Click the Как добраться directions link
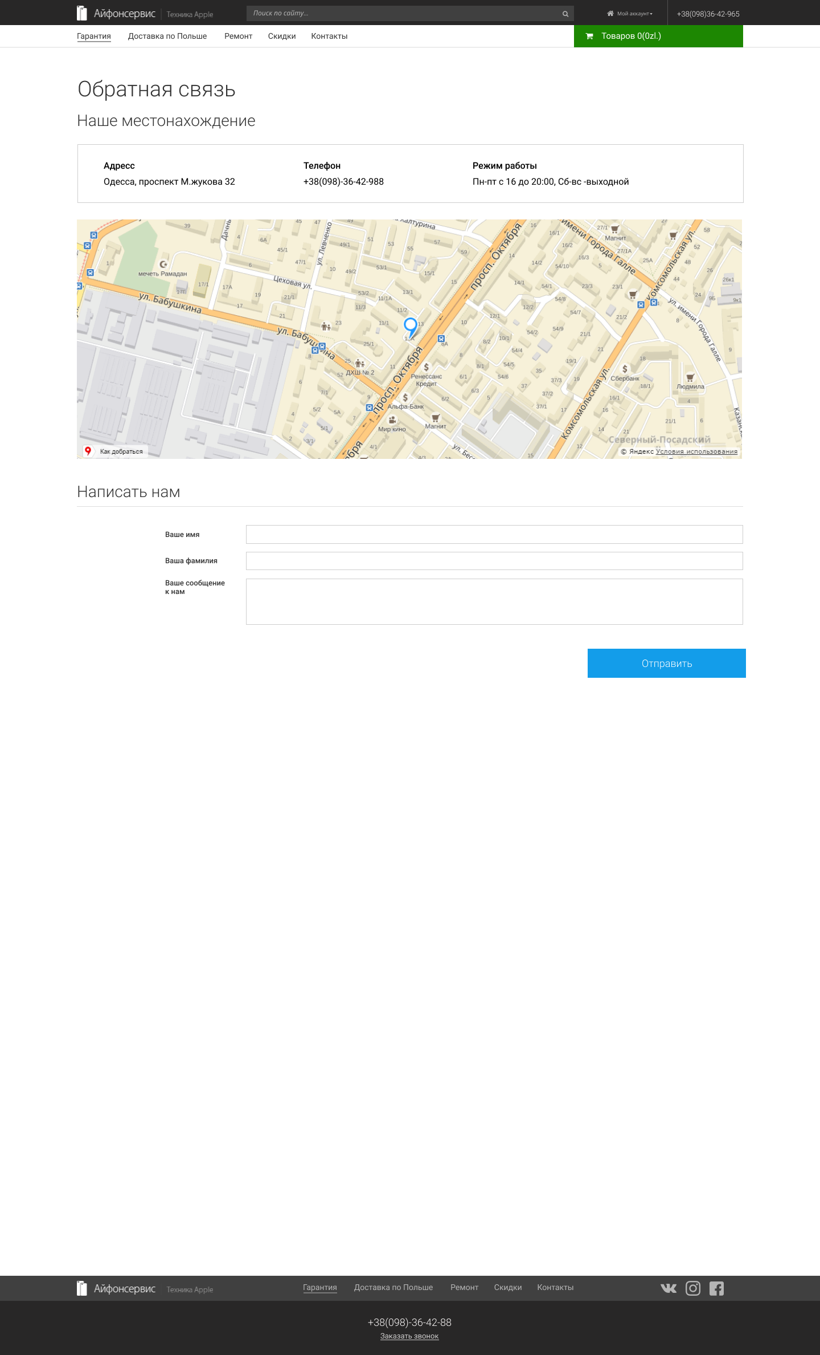The height and width of the screenshot is (1355, 820). 121,451
